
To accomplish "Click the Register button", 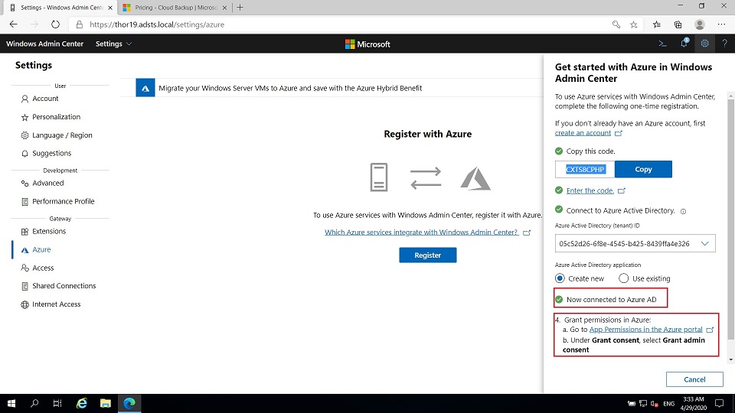I will [x=427, y=255].
